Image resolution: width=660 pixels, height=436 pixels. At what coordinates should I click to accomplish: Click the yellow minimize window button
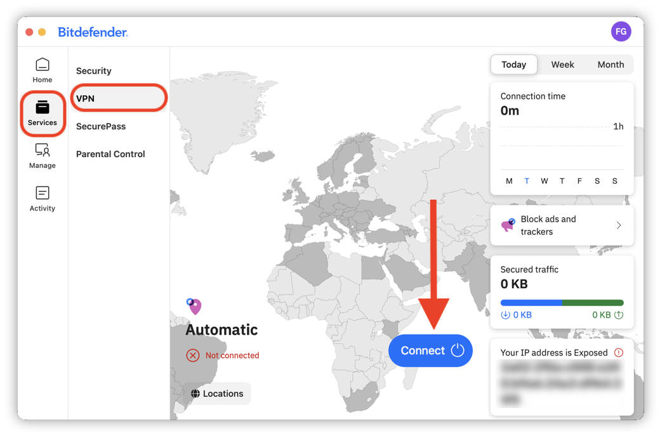(x=42, y=32)
